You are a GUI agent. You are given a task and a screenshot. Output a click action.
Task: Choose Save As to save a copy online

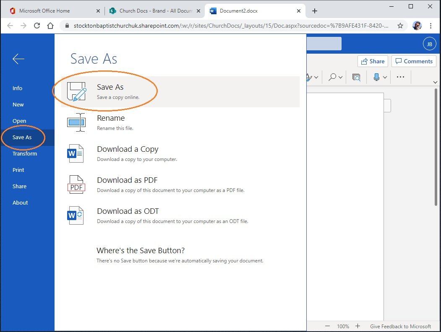[x=180, y=91]
